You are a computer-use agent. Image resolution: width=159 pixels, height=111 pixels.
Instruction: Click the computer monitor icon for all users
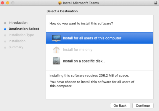[56, 38]
